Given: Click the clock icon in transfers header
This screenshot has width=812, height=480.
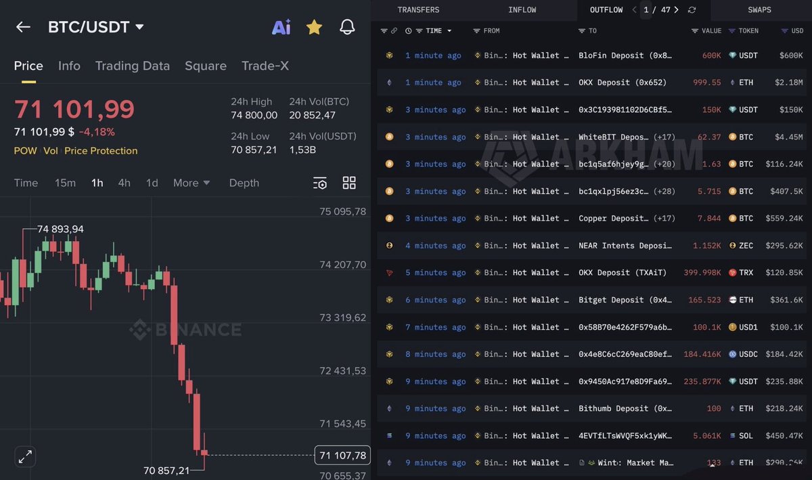Looking at the screenshot, I should (x=407, y=30).
